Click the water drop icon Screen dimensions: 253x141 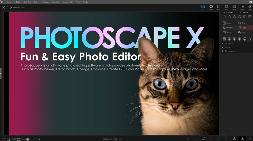(250, 39)
